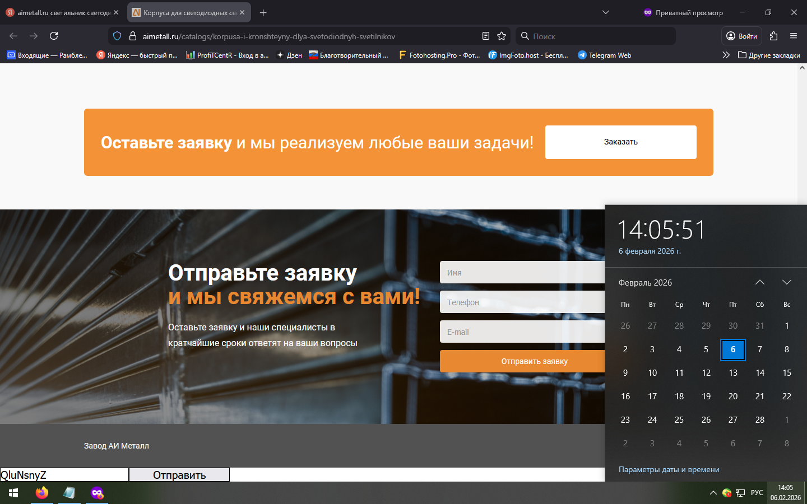Viewport: 807px width, 504px height.
Task: Bookmark this page with the star icon
Action: (x=502, y=36)
